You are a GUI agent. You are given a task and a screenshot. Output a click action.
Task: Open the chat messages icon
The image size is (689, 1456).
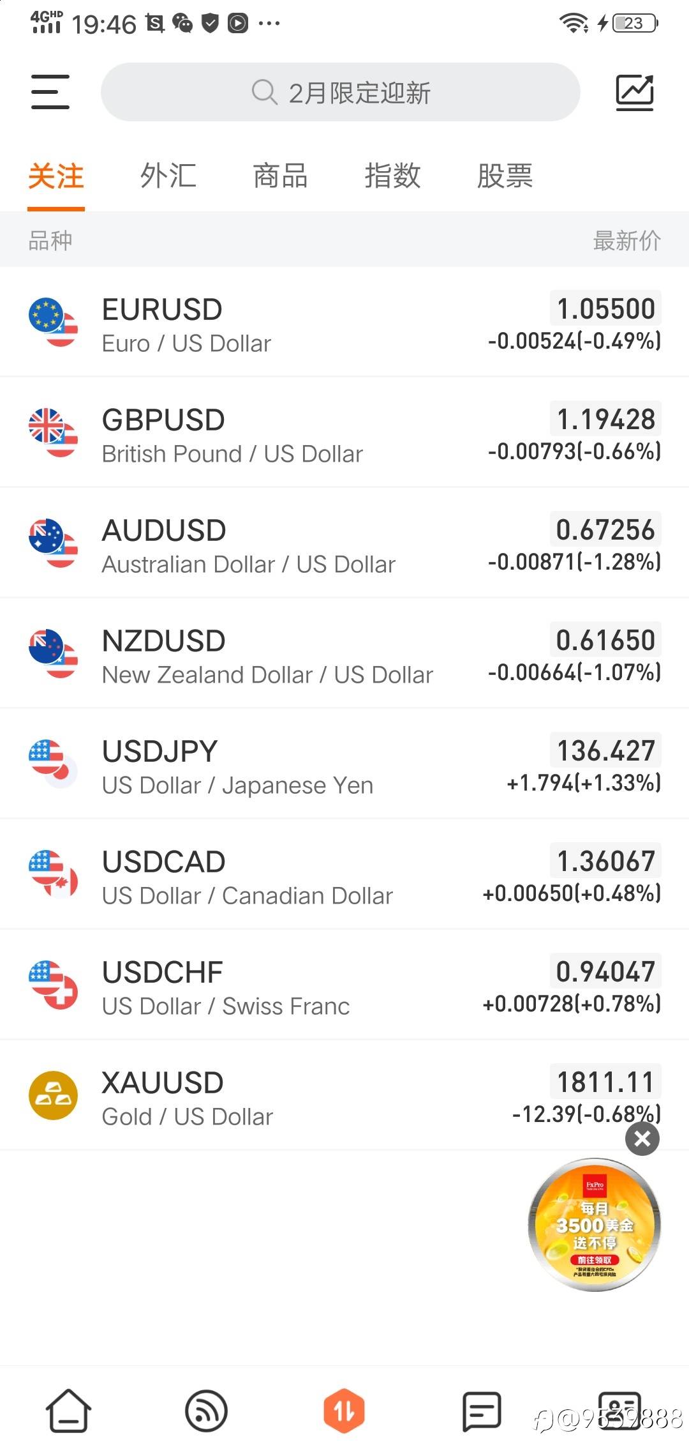[482, 1411]
